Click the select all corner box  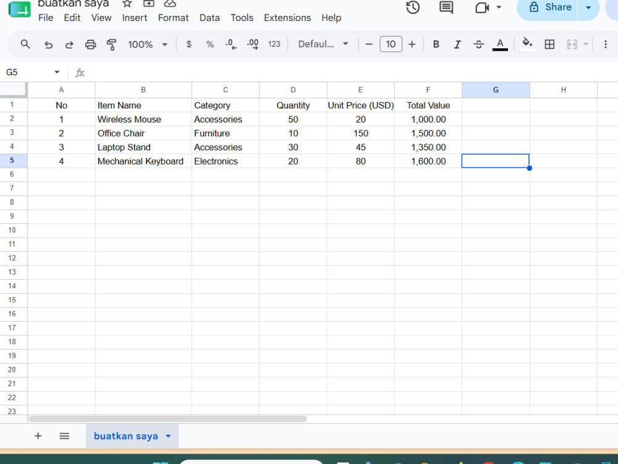(x=14, y=90)
